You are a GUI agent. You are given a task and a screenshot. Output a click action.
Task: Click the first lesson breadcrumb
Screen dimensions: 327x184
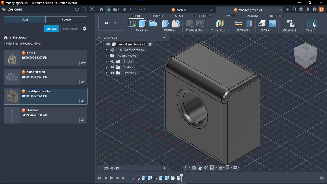(20, 38)
